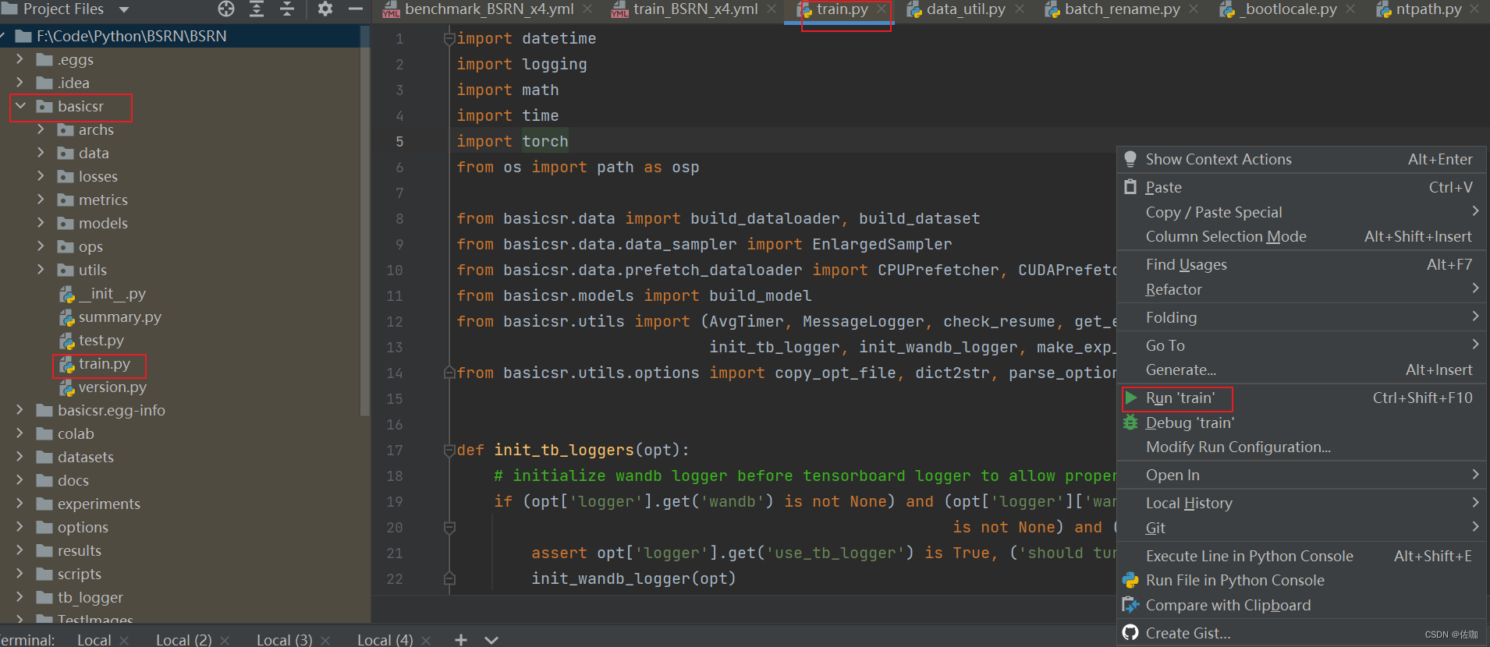Viewport: 1490px width, 647px height.
Task: Open the _bootlocale.py tab
Action: 1289,9
